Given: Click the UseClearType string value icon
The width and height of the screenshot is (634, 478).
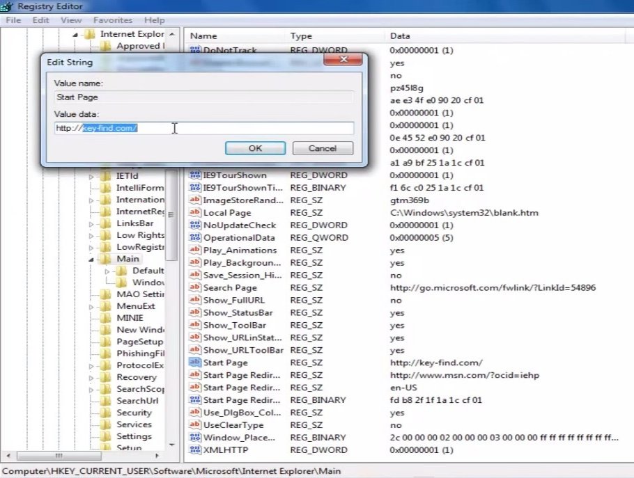Looking at the screenshot, I should pos(195,424).
